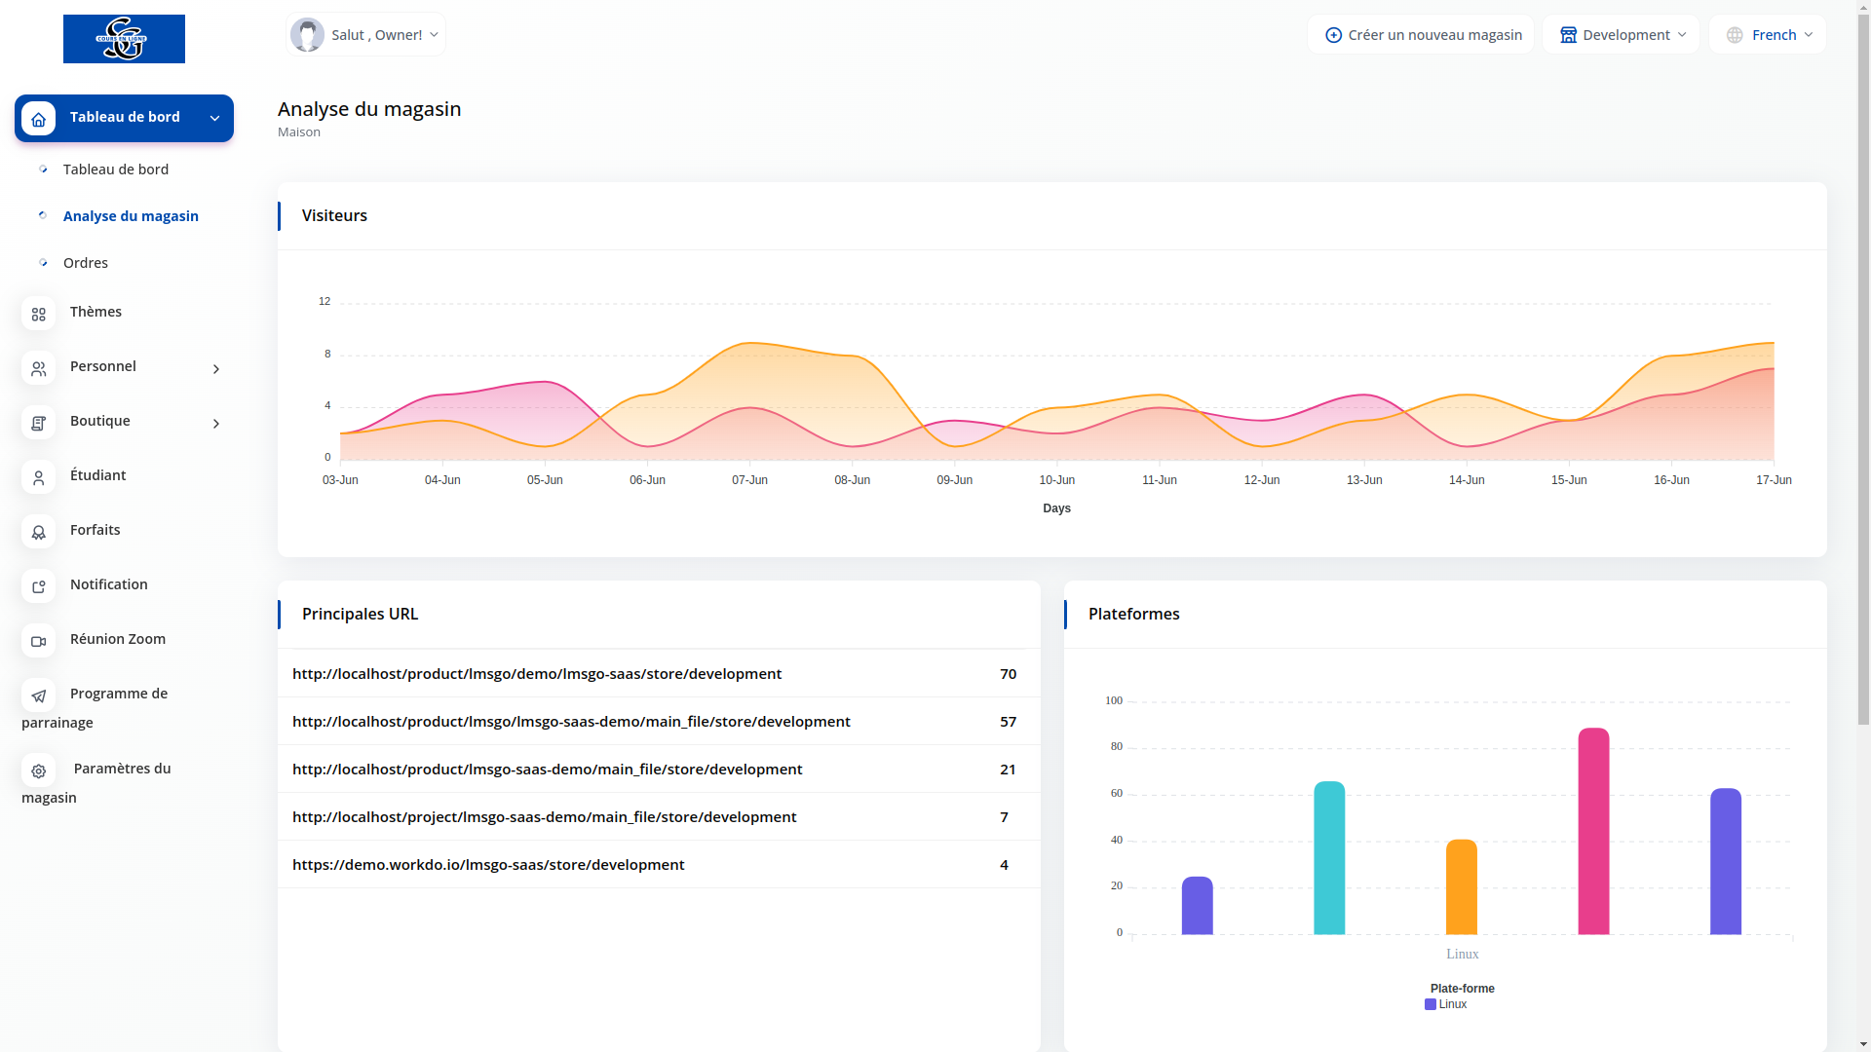Click the Paramètres du magasin gear icon
This screenshot has height=1052, width=1871.
[x=38, y=770]
